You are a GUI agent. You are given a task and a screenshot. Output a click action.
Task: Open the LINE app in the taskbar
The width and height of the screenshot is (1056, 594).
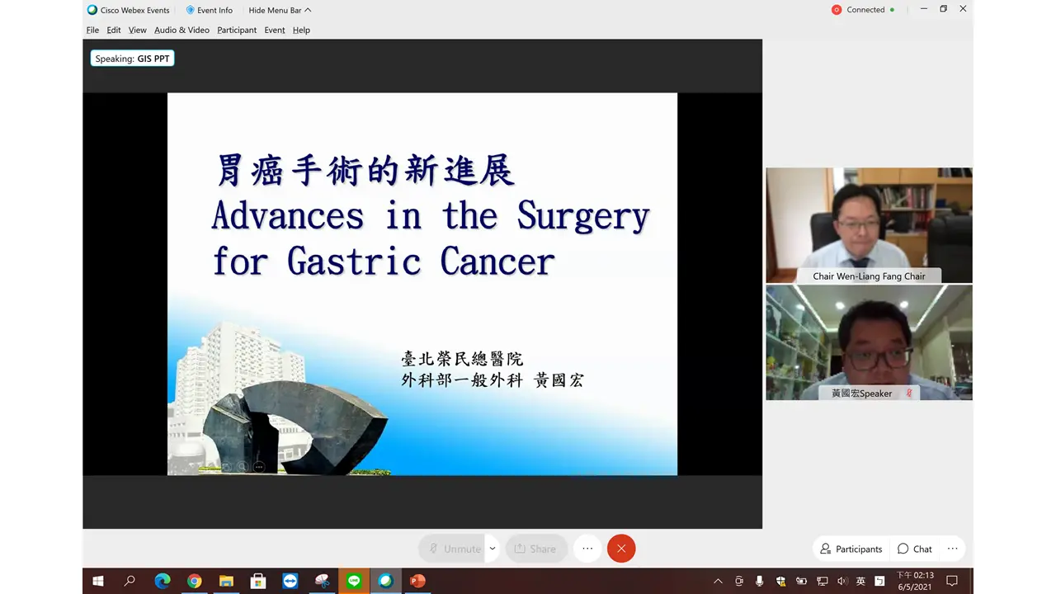354,581
